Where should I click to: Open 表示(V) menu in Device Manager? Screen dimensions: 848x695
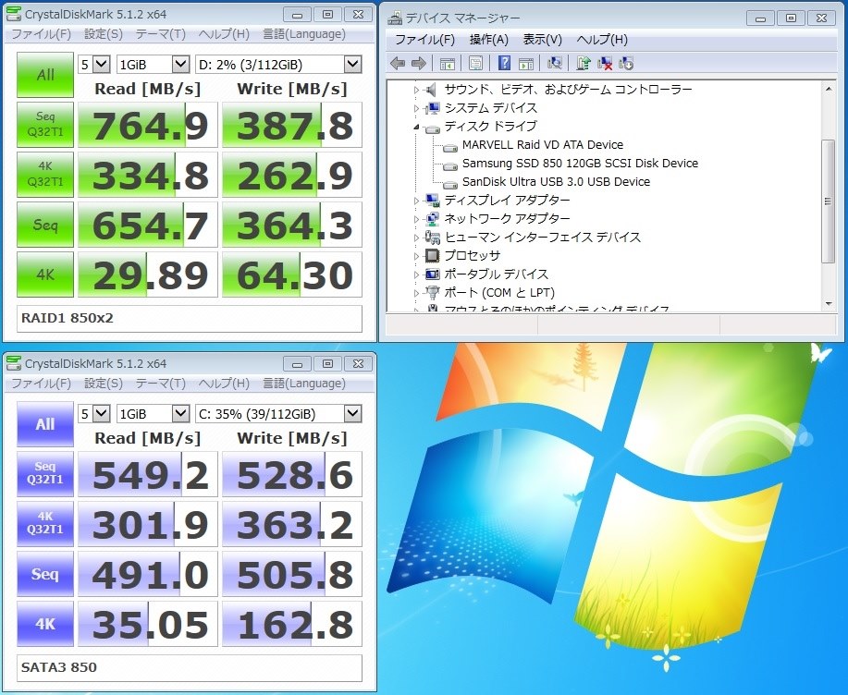543,40
